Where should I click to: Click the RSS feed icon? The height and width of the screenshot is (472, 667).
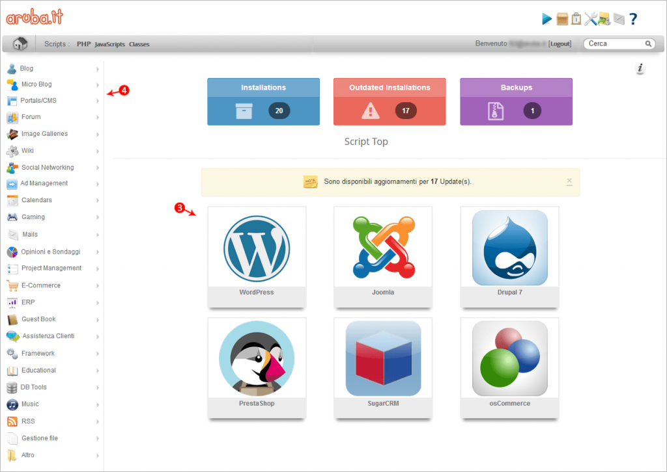pyautogui.click(x=12, y=421)
